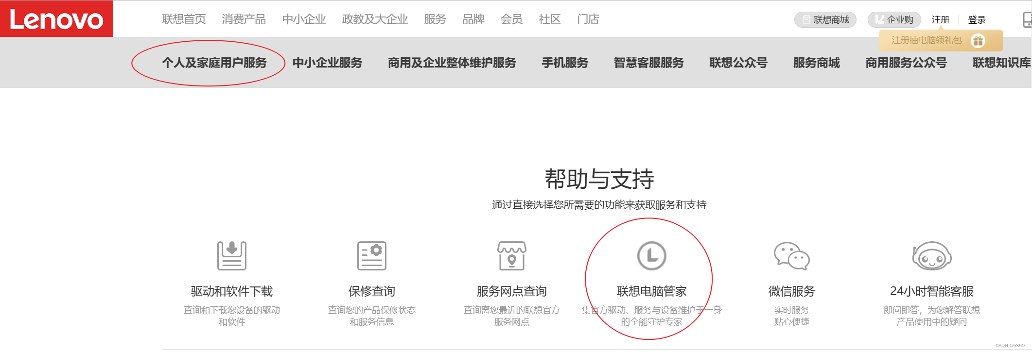Switch to 个人及家庭用户服务 tab
1032x352 pixels.
tap(214, 63)
